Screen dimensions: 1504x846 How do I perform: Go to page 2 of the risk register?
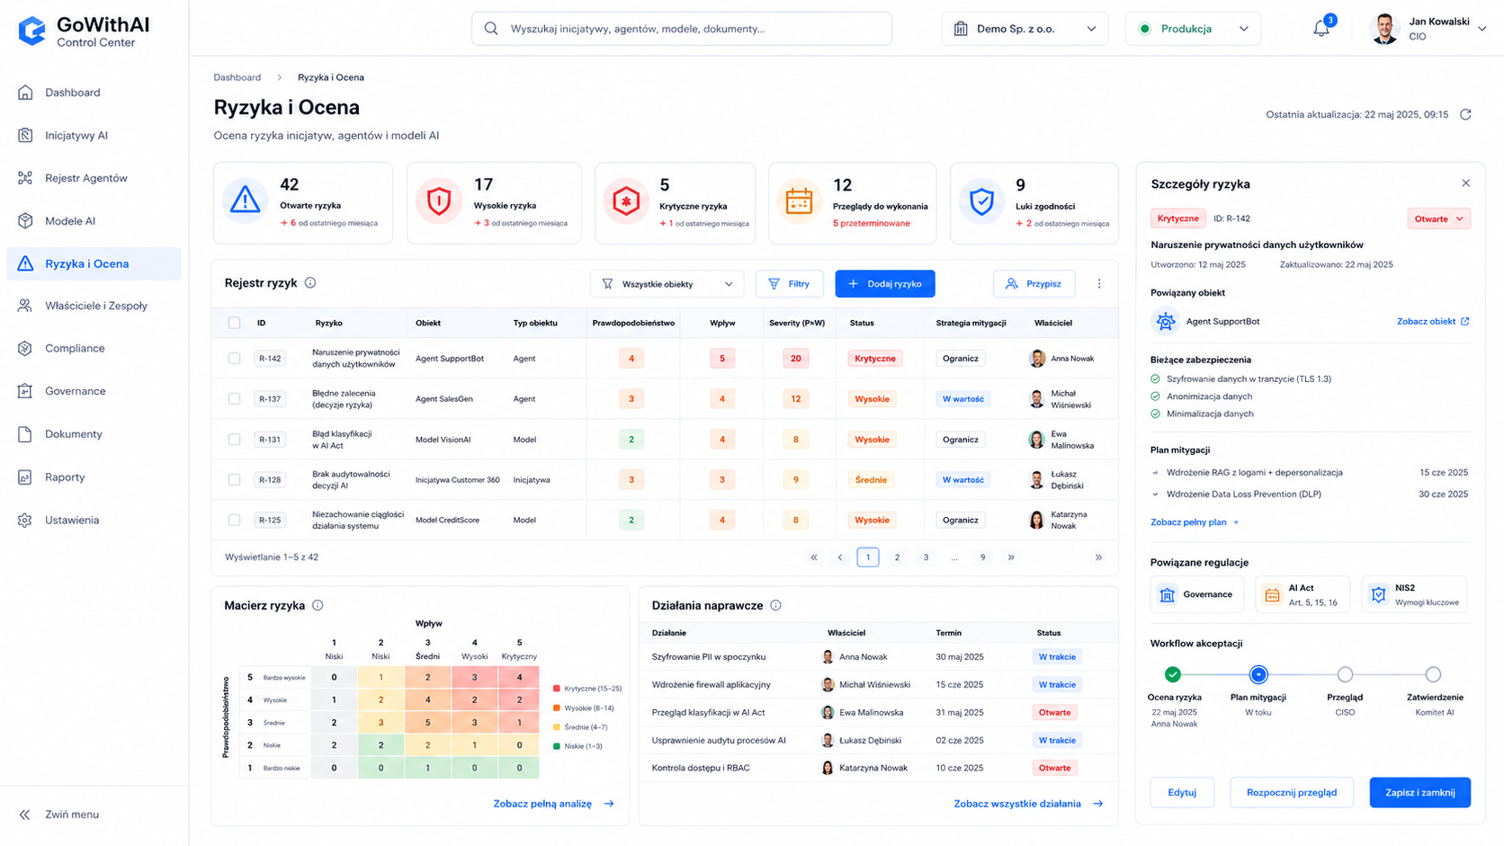[x=897, y=557]
